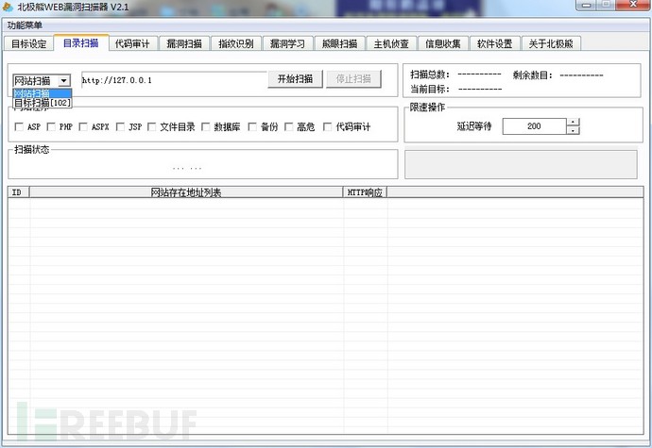Select the 目录扫描 tab
This screenshot has height=448, width=652.
coord(81,42)
